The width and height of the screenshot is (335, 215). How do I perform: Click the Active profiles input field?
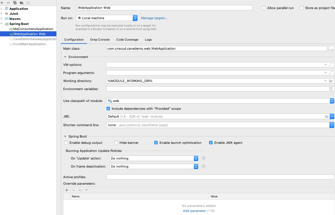tap(220, 177)
